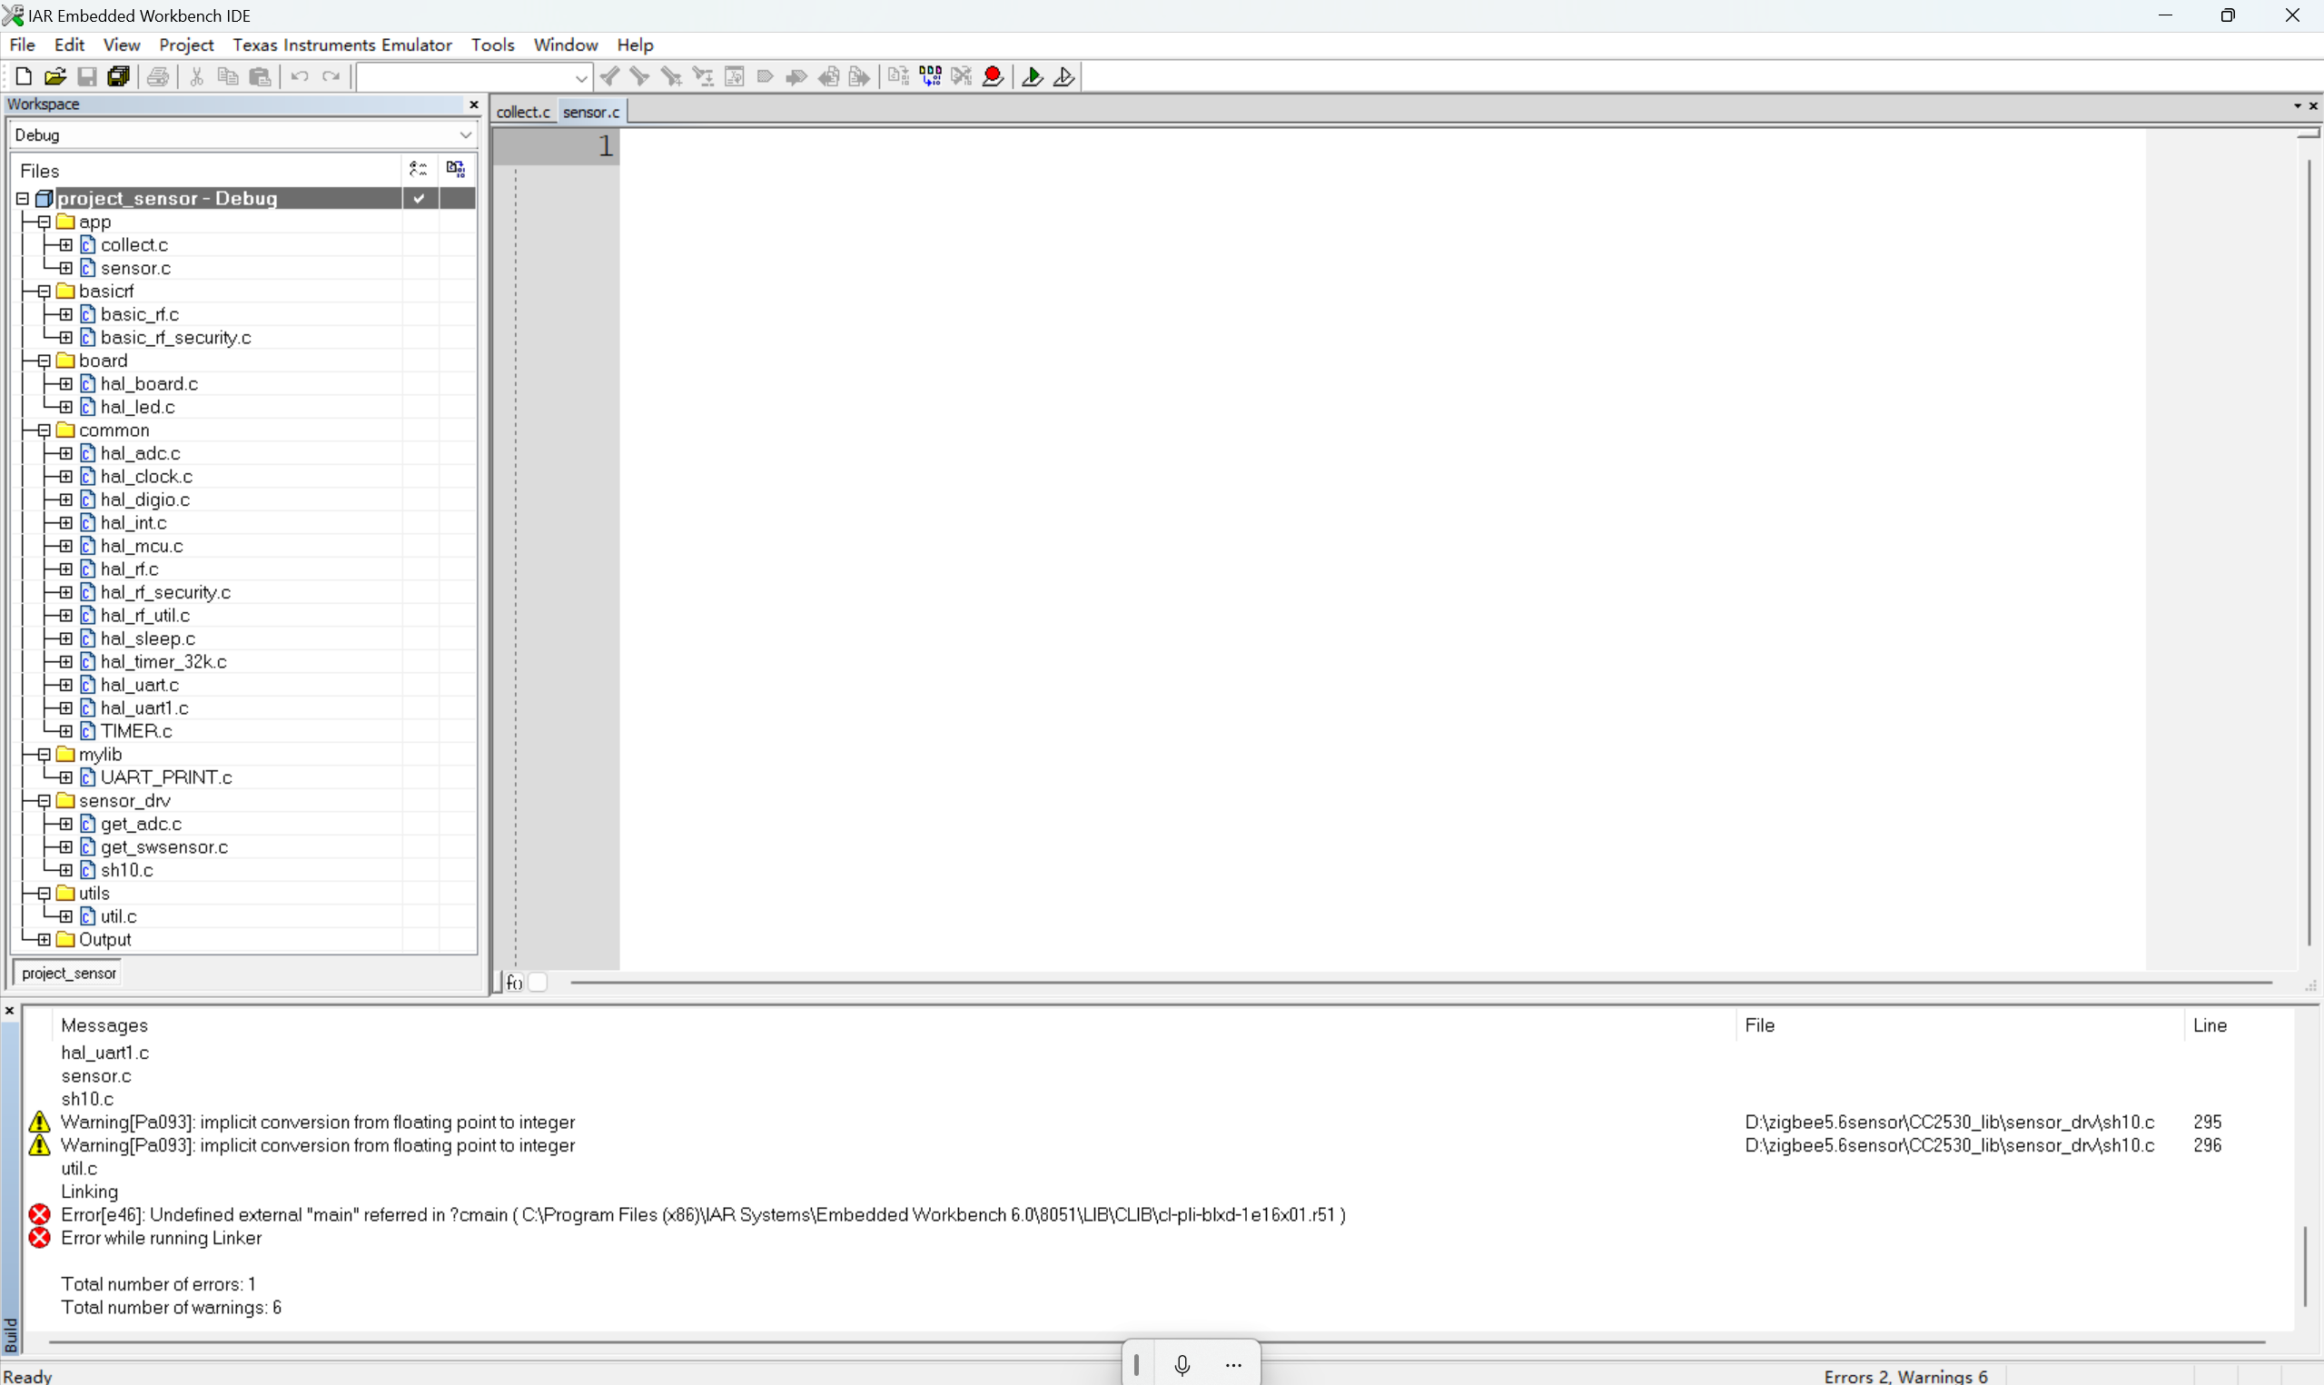This screenshot has width=2324, height=1385.
Task: Click the New Document toolbar icon
Action: (x=25, y=76)
